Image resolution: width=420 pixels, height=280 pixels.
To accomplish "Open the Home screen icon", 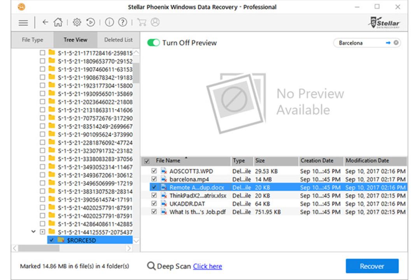I will [58, 22].
